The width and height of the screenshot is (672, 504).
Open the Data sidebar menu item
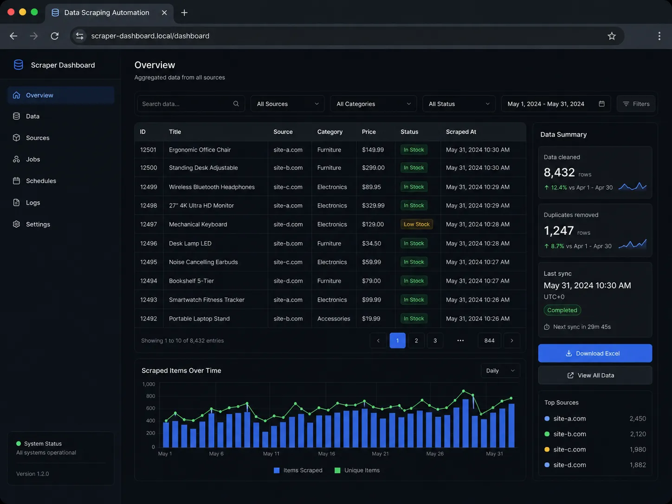61,116
